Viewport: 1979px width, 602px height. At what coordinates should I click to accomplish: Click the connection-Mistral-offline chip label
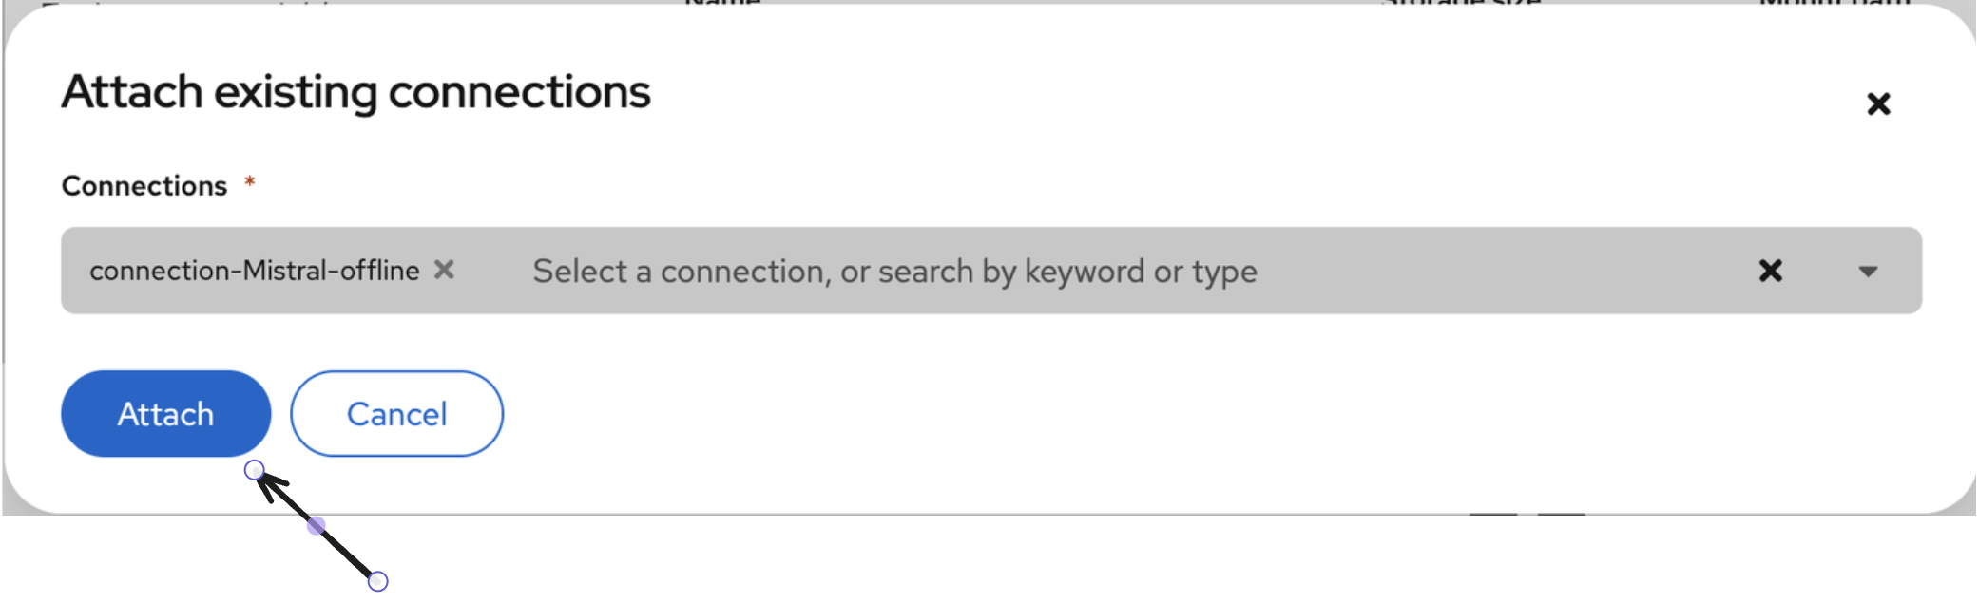point(255,271)
